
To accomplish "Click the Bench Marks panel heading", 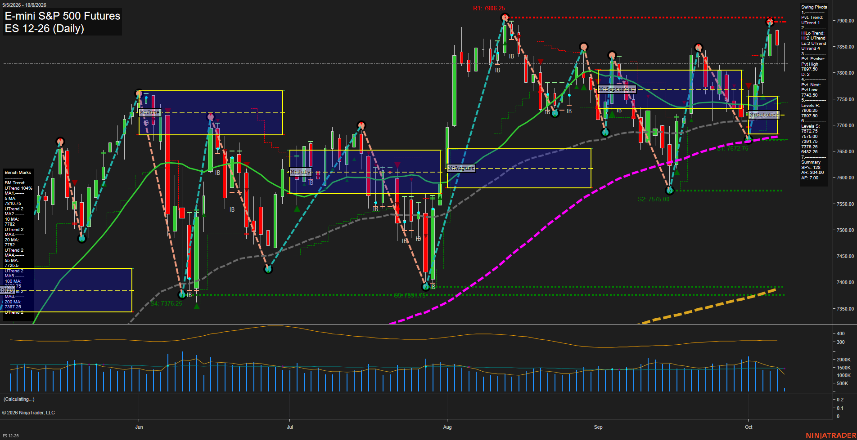I will [x=18, y=173].
